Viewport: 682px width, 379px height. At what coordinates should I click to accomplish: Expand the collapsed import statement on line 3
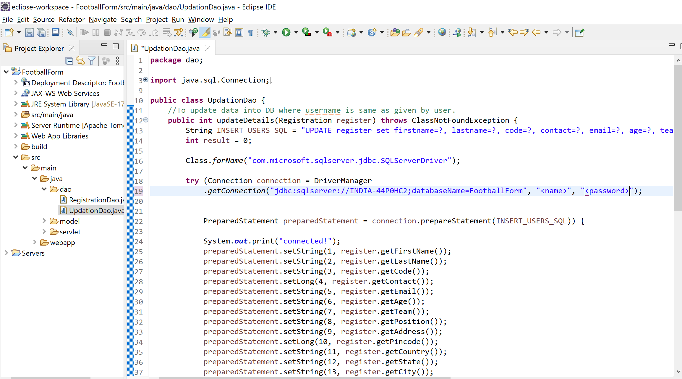point(145,80)
